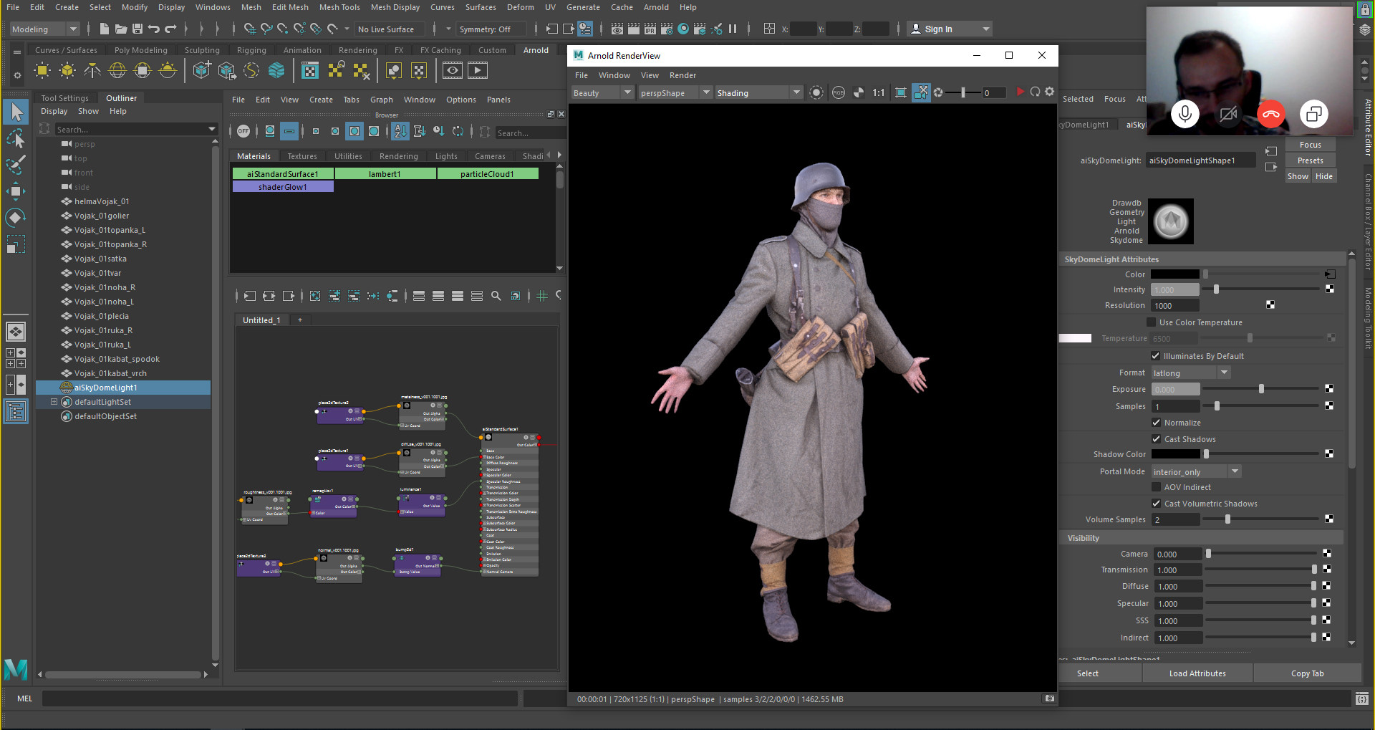The image size is (1375, 730).
Task: Click RGB channel icon in RenderView
Action: click(x=839, y=92)
